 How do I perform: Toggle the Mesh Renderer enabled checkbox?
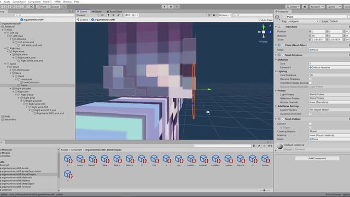coord(283,55)
